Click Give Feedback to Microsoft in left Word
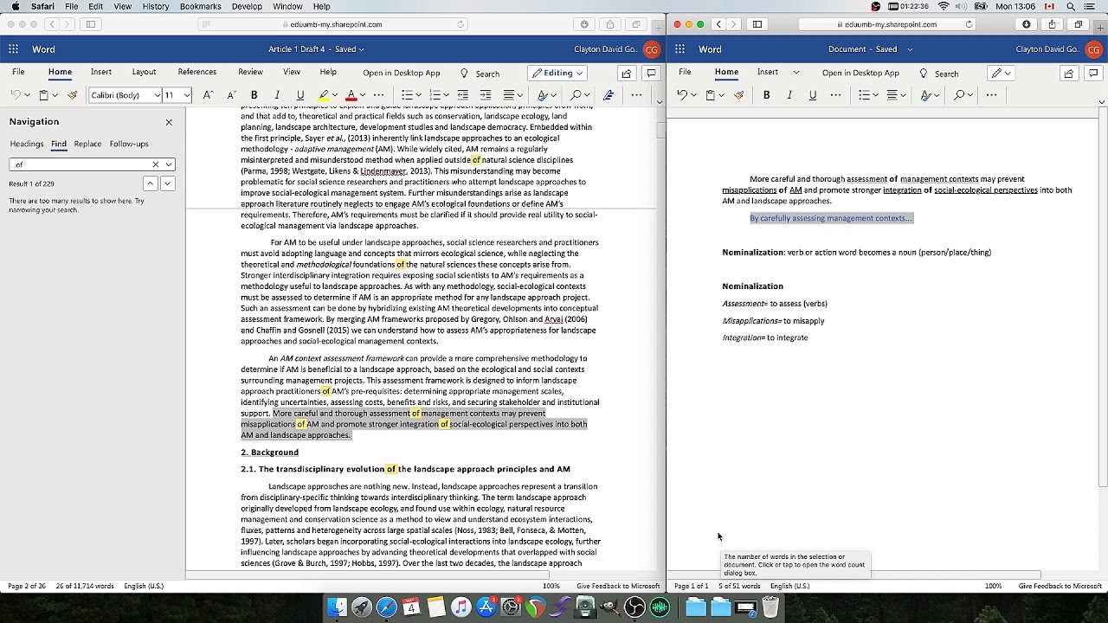The height and width of the screenshot is (623, 1108). pos(618,586)
